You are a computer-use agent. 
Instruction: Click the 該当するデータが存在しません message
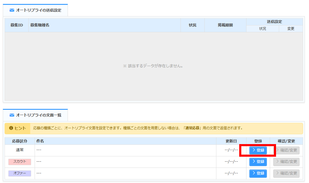153,66
